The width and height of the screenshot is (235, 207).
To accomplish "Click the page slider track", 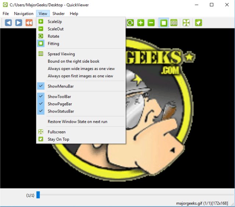I will [x=135, y=195].
